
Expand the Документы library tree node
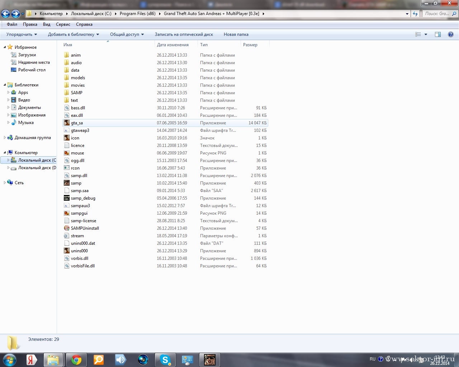(9, 108)
